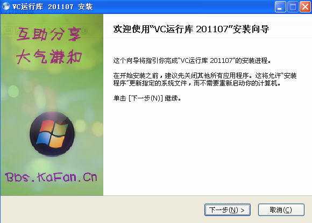Click the 单击 [下一步(N)] 继续 instruction line
Image resolution: width=312 pixels, height=223 pixels.
(147, 98)
